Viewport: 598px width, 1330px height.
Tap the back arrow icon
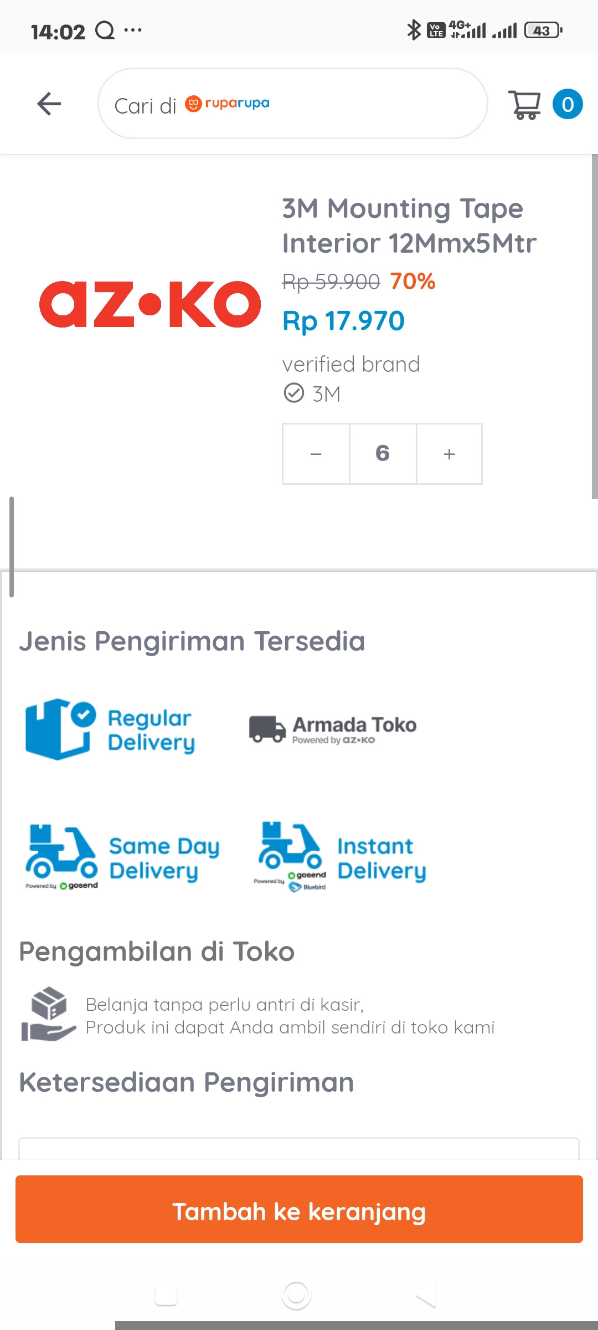pyautogui.click(x=49, y=104)
